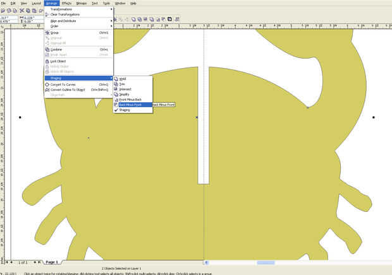Go to the next page arrow
Image resolution: width=392 pixels, height=275 pixels.
point(35,262)
